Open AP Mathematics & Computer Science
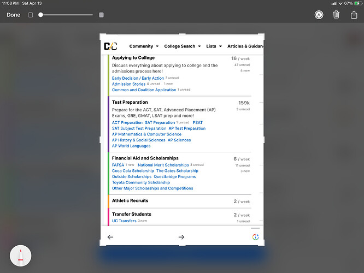The image size is (364, 273). pyautogui.click(x=146, y=134)
